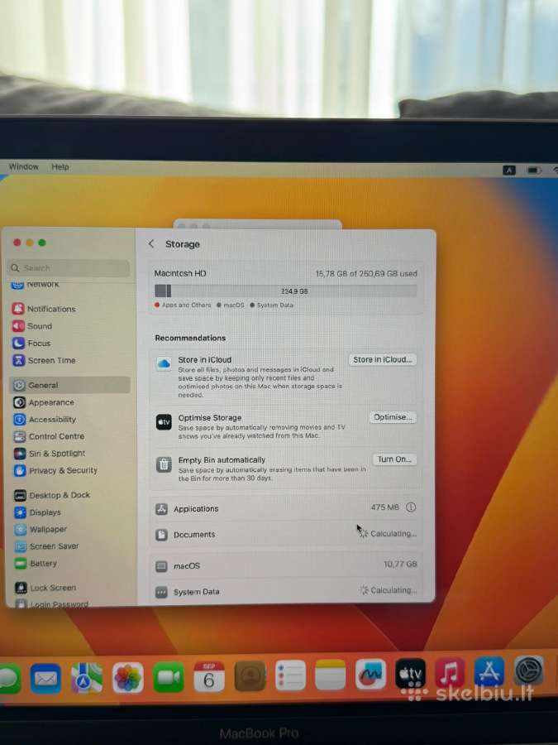Open Calendar from the Dock
Viewport: 558px width, 745px height.
[209, 676]
